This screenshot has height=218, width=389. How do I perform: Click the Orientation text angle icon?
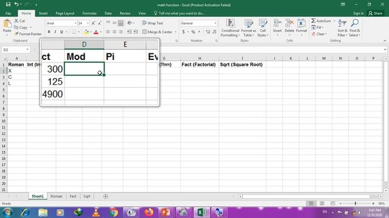129,23
